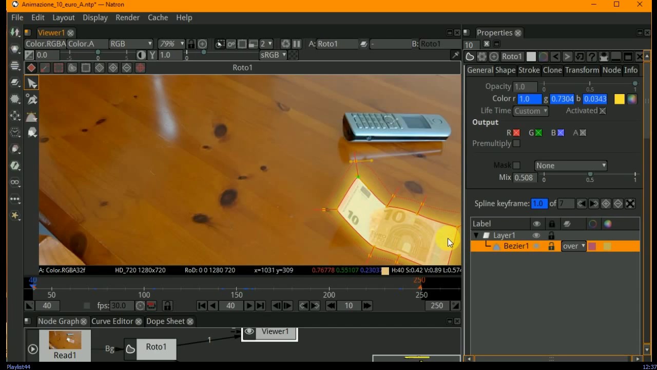The image size is (657, 370).
Task: Adjust the Mix slider handle
Action: click(590, 174)
